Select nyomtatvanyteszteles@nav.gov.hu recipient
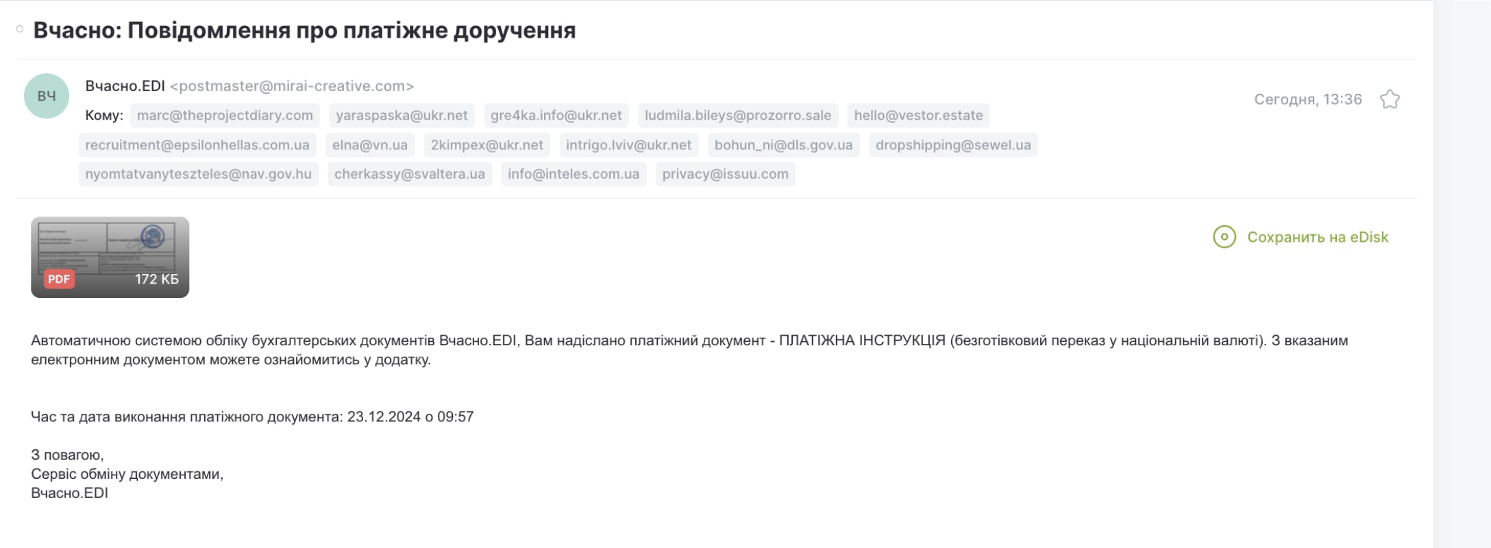Screen dimensions: 1491x548 tap(198, 174)
